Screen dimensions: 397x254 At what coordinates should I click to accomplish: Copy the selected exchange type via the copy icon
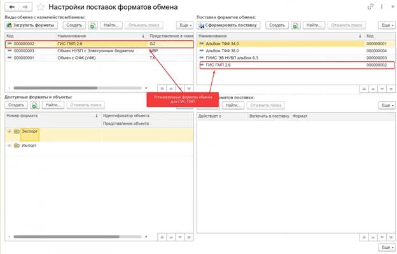pyautogui.click(x=93, y=25)
